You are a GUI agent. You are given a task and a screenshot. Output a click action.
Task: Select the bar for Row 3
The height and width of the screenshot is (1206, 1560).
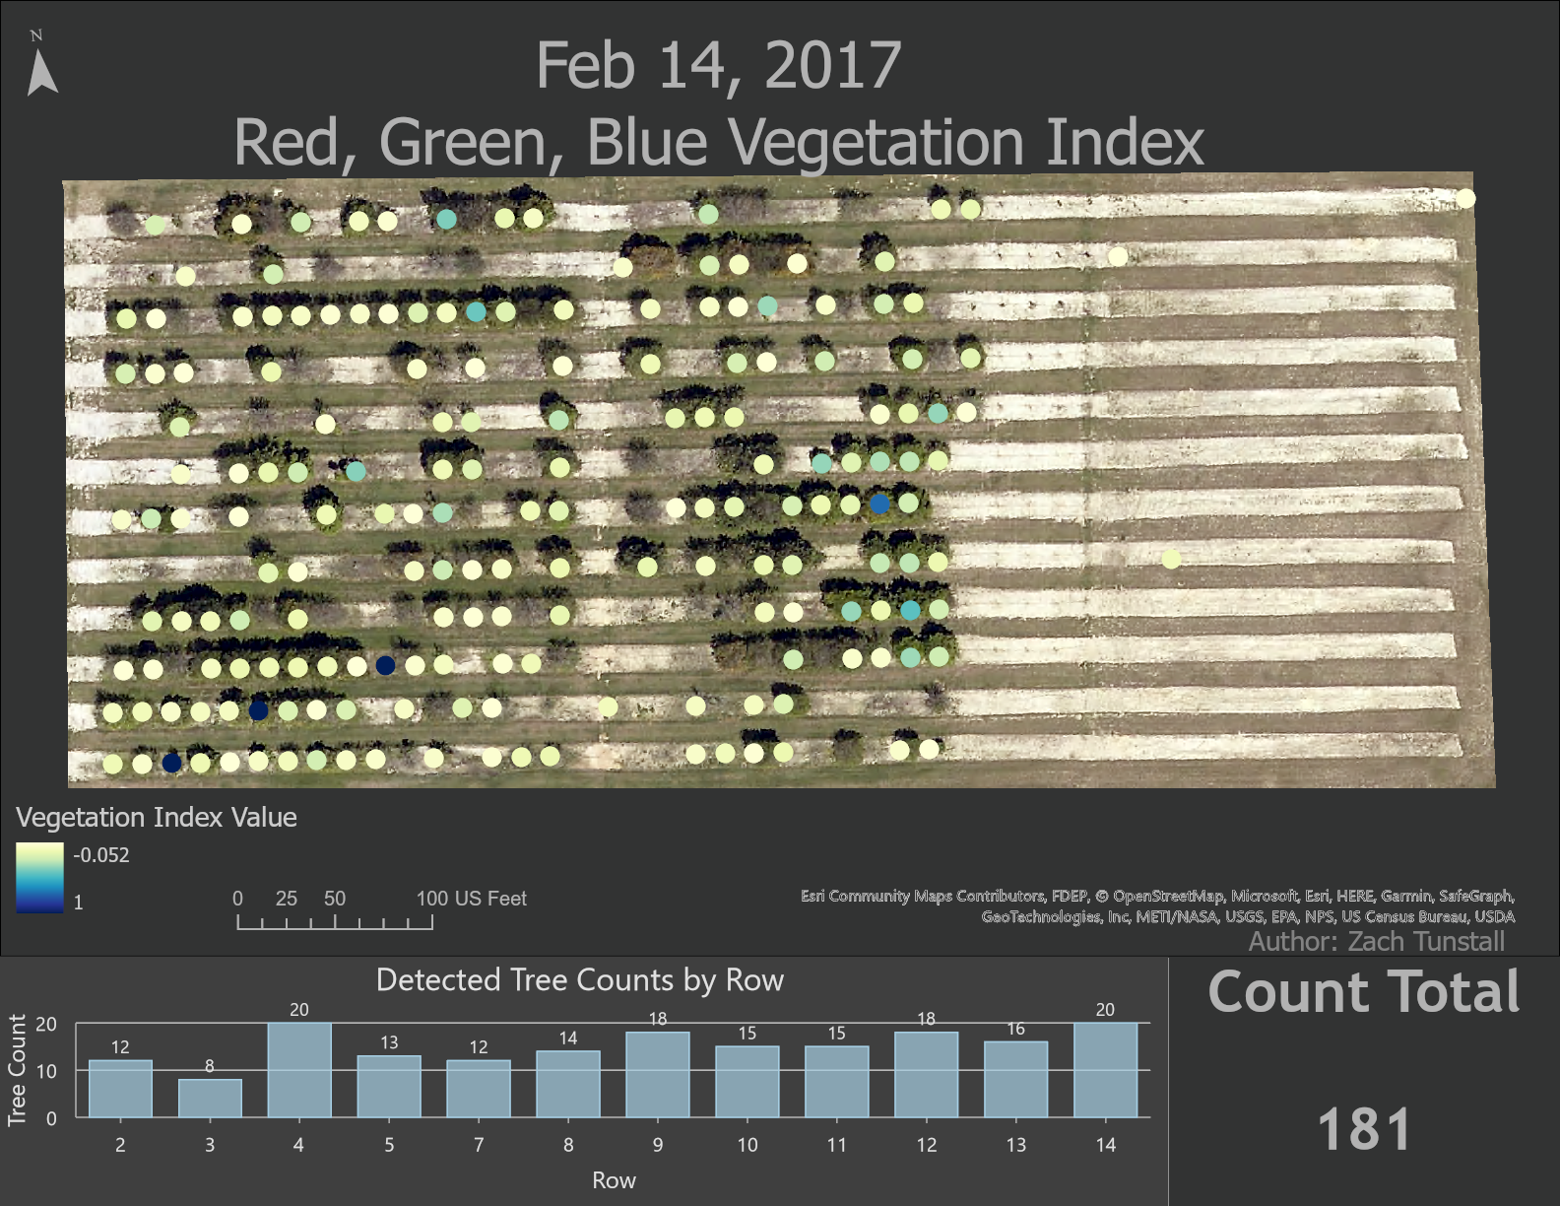point(210,1099)
